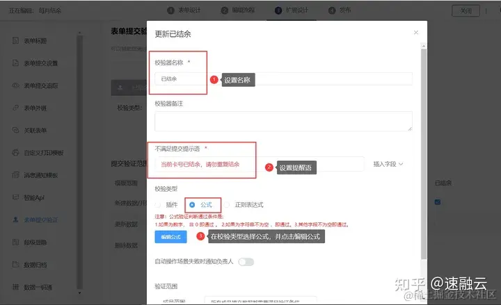Close the 更新已结余 dialog with X

[x=416, y=33]
